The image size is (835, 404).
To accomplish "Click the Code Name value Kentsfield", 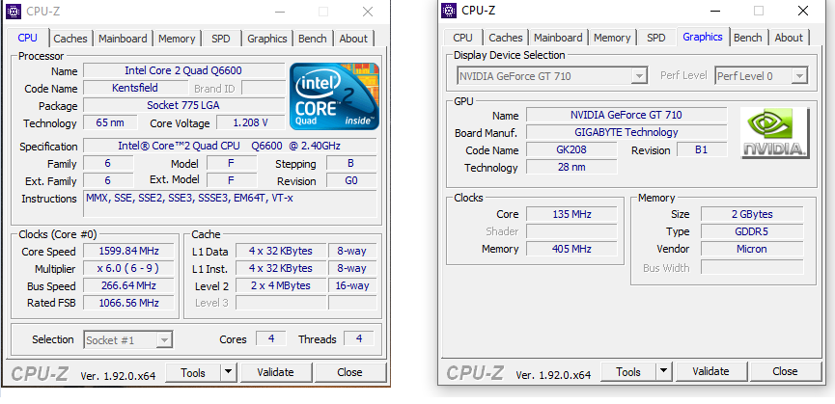I will click(x=135, y=88).
